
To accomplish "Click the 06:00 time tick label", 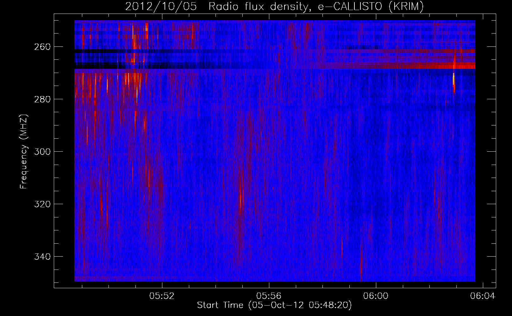I will 376,296.
